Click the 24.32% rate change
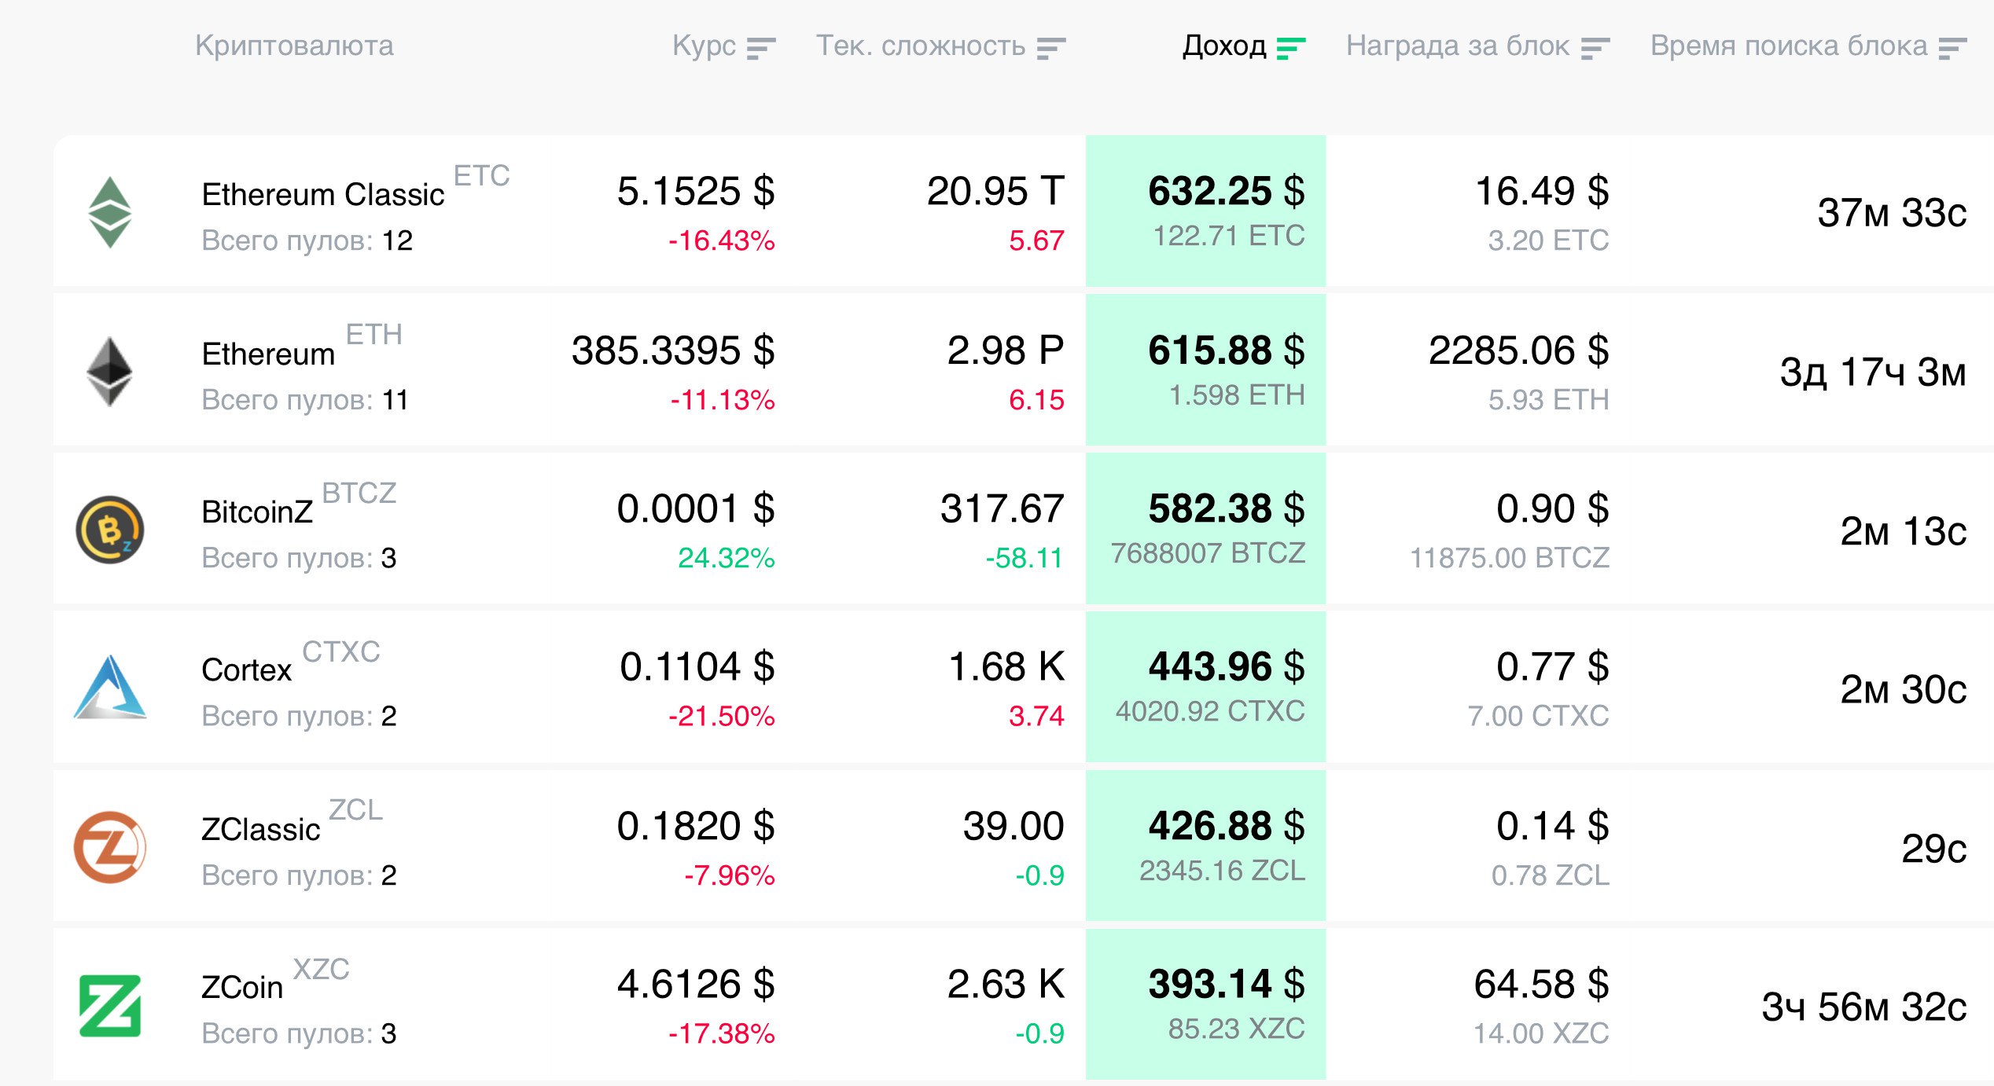Screen dimensions: 1994x1086 pos(727,558)
